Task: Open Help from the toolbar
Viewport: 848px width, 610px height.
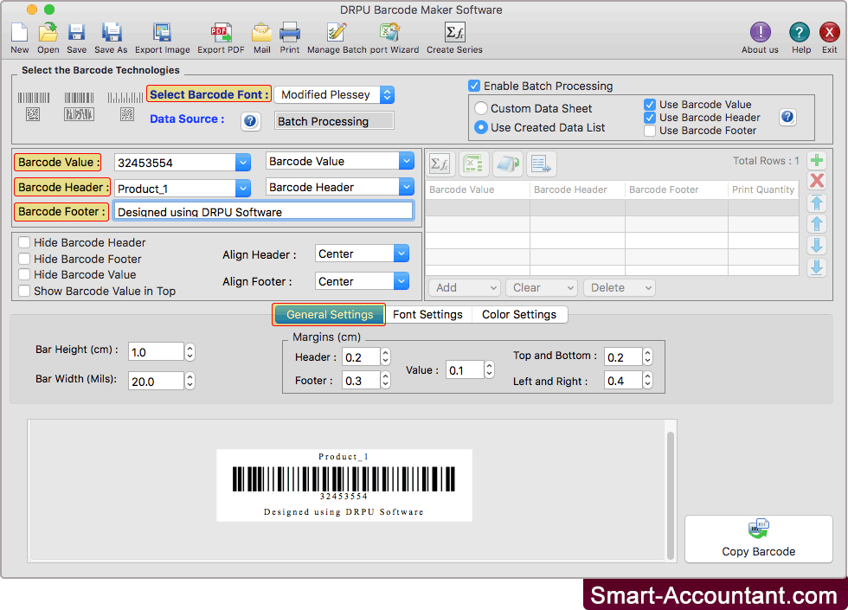Action: point(800,33)
